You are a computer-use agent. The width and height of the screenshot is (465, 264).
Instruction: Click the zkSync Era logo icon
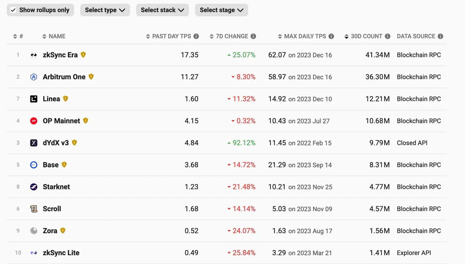(34, 55)
